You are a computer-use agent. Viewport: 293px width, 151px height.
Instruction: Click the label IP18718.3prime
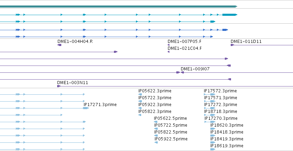click(221, 112)
